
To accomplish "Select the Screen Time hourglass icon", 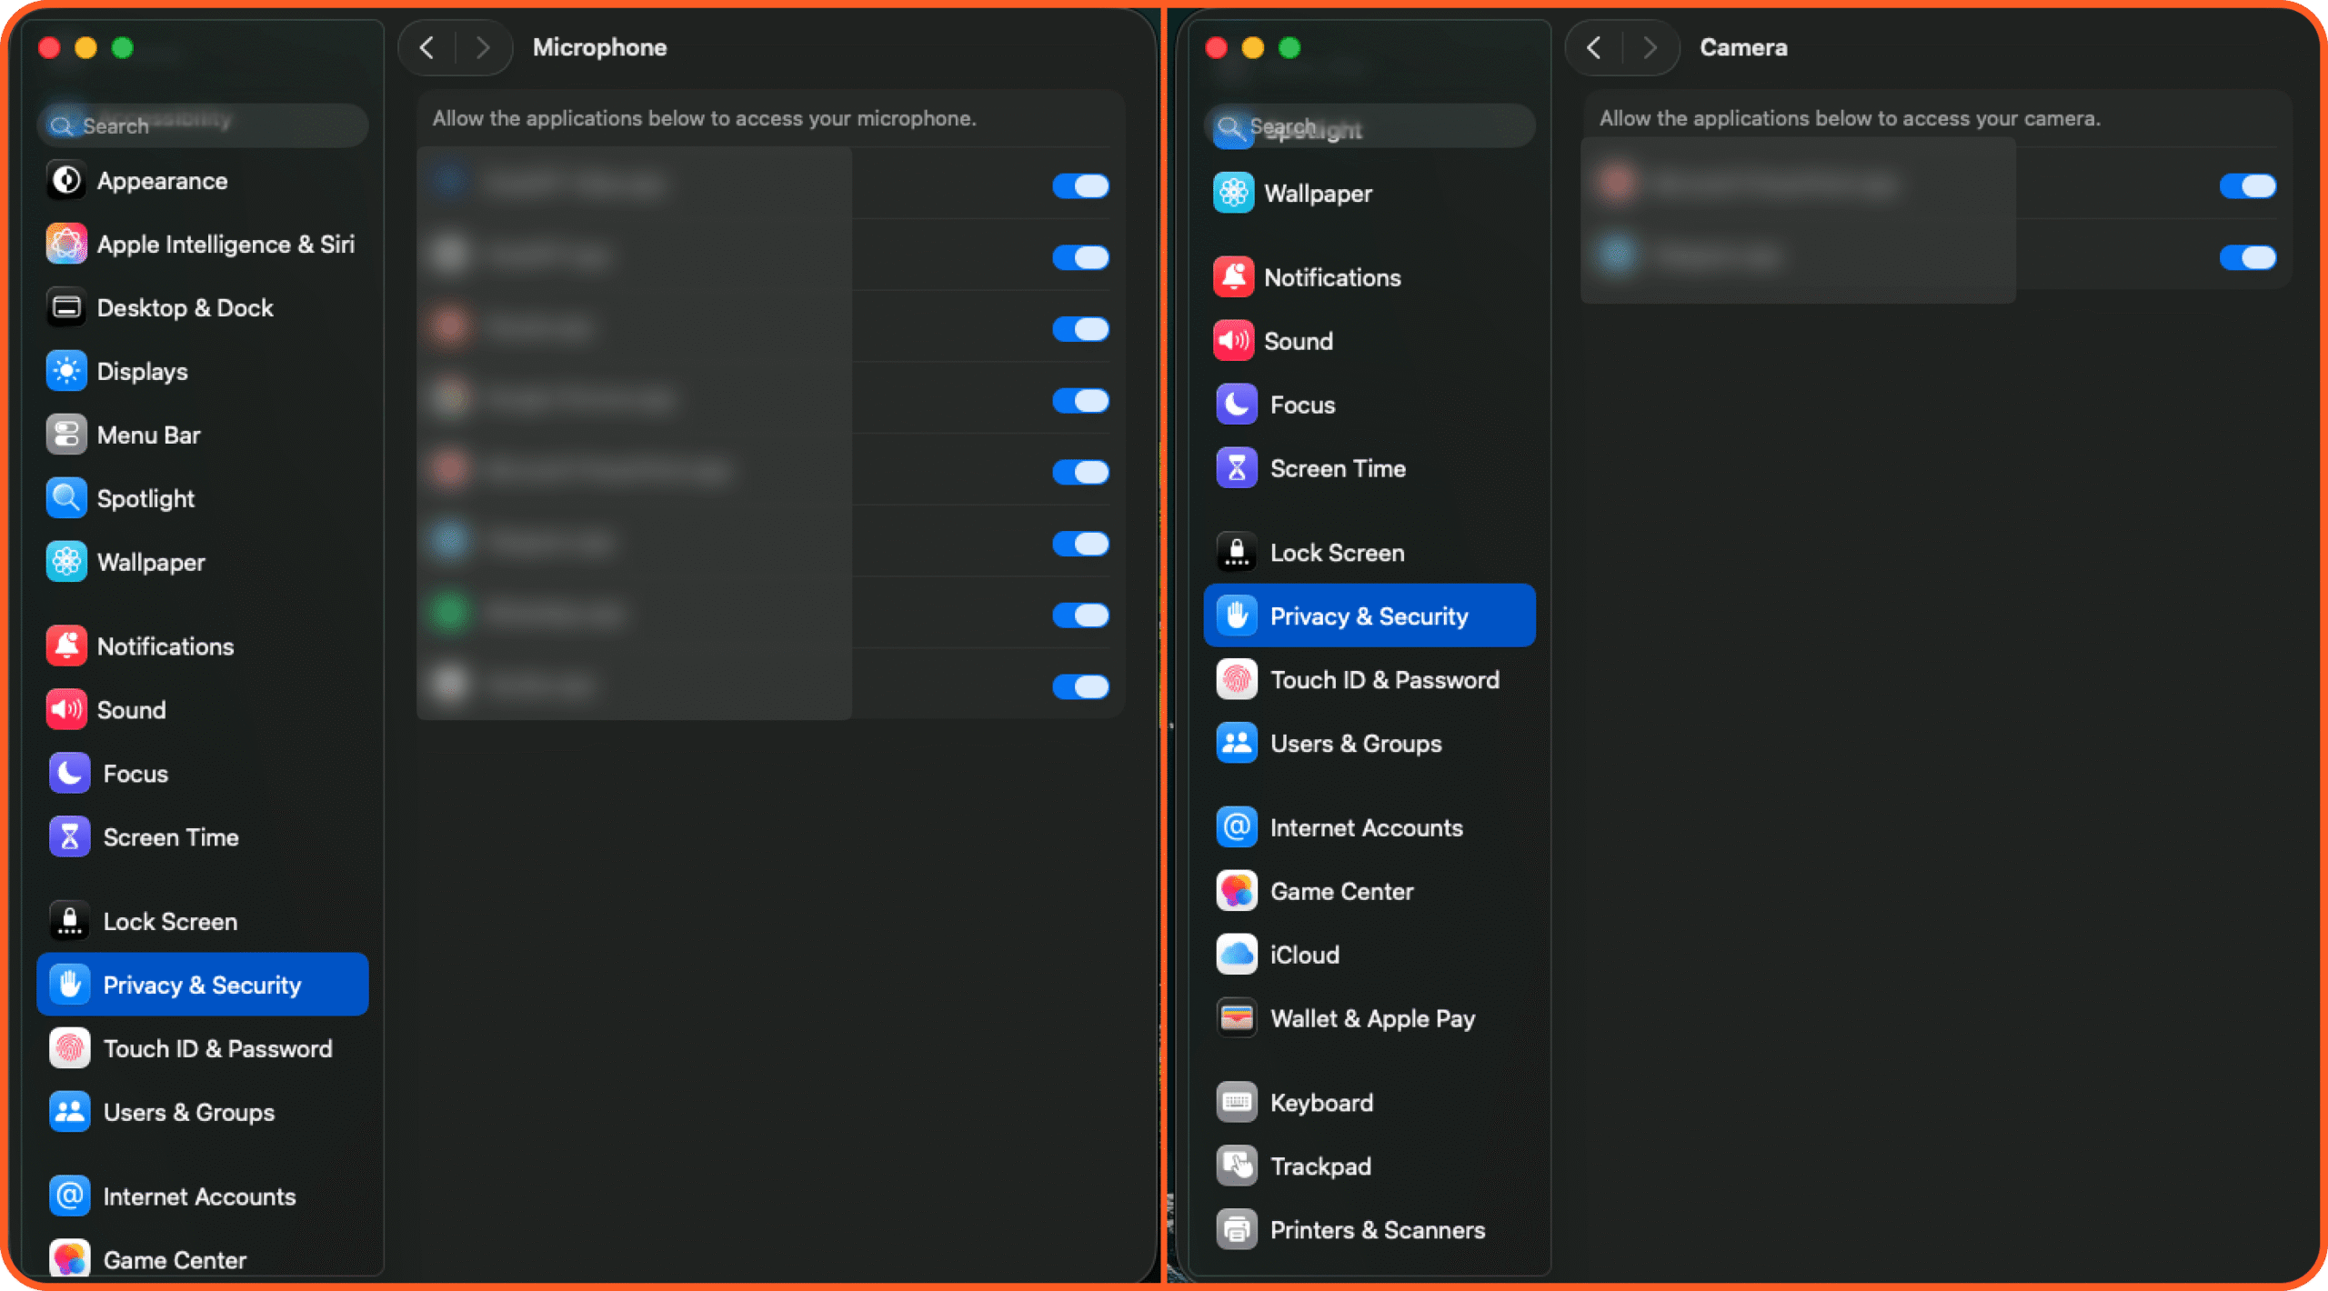I will [x=1235, y=468].
